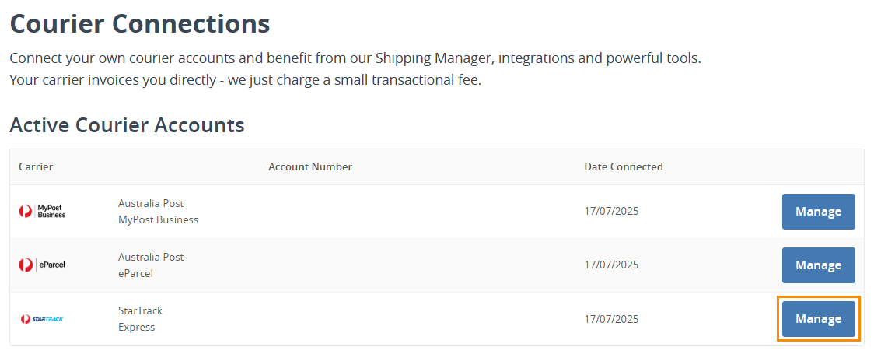Click the Express label under StarTrack
874x361 pixels.
136,327
